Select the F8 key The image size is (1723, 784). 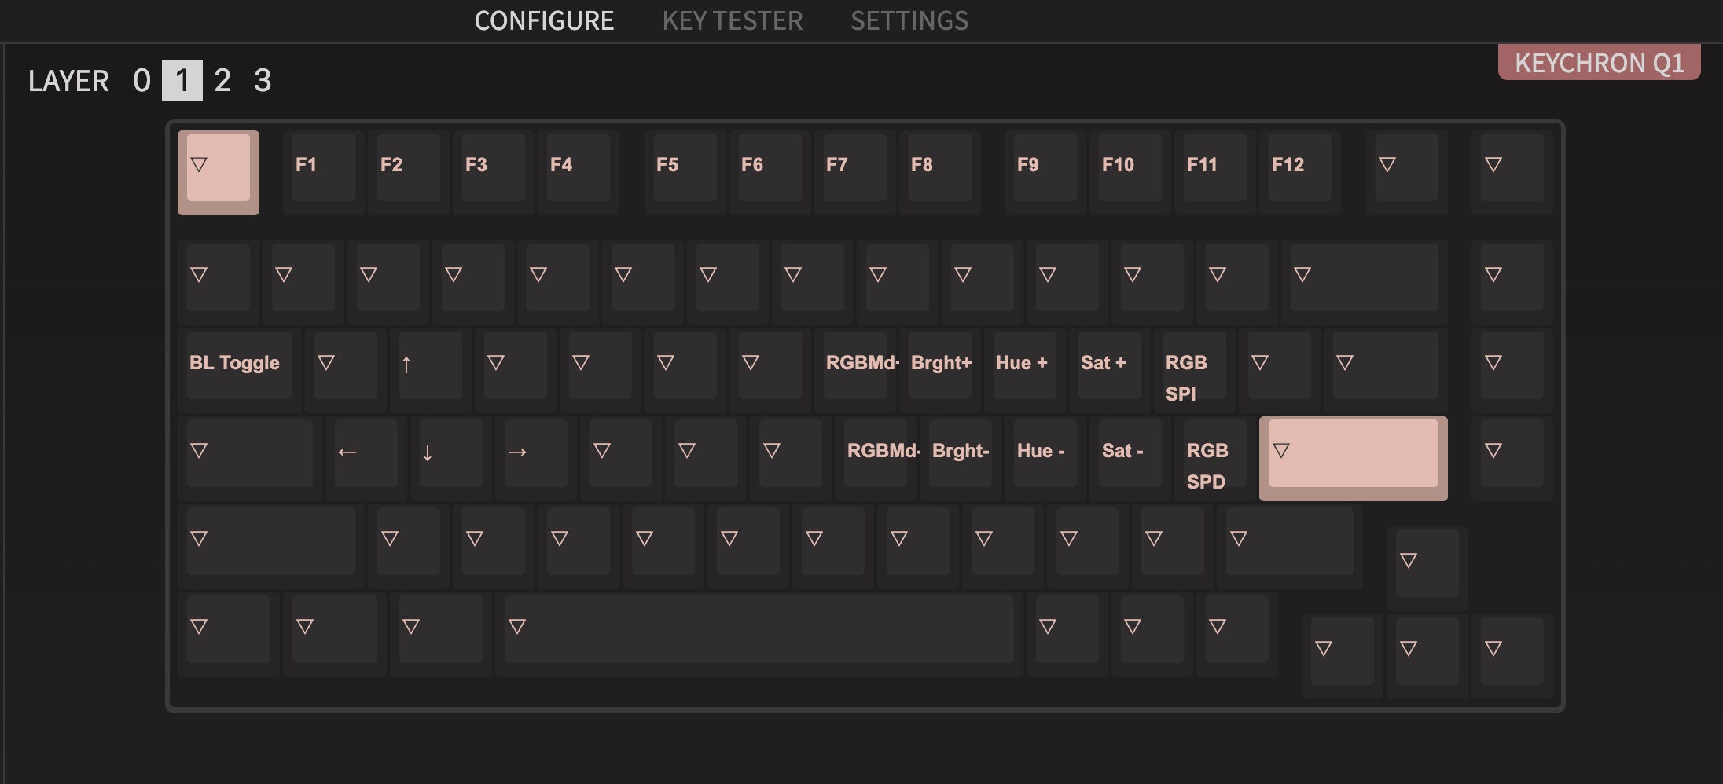[x=939, y=172]
